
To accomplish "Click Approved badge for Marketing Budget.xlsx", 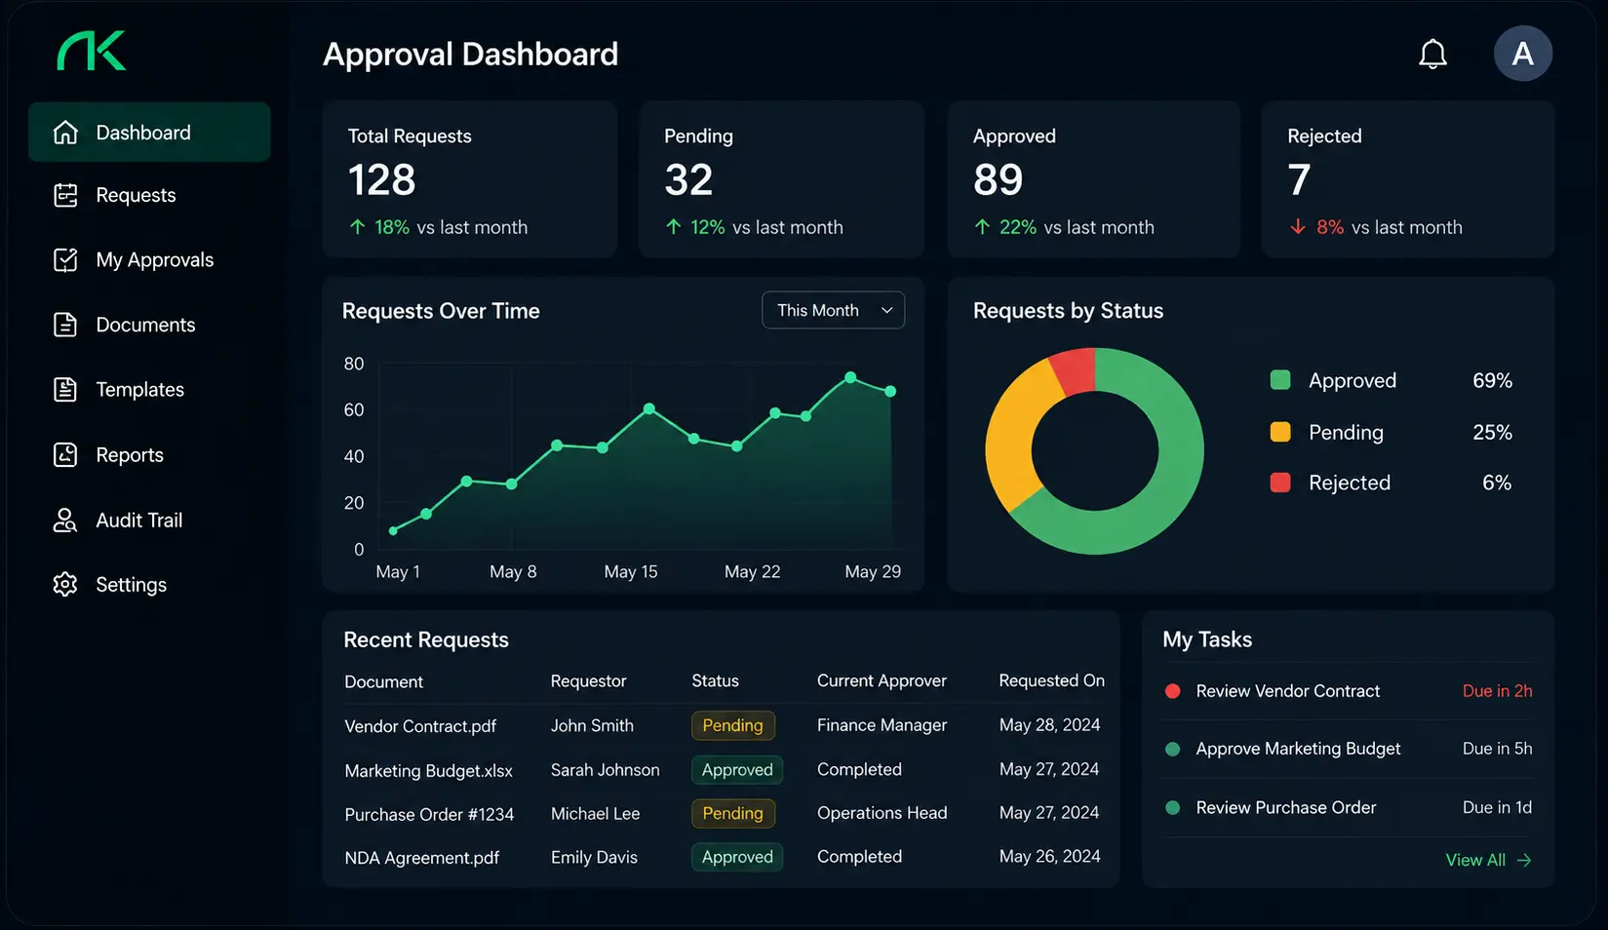I will tap(737, 769).
